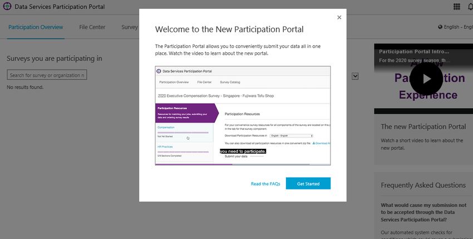Screen dimensions: 473x239
Task: Open the Survey tab
Action: pyautogui.click(x=130, y=27)
